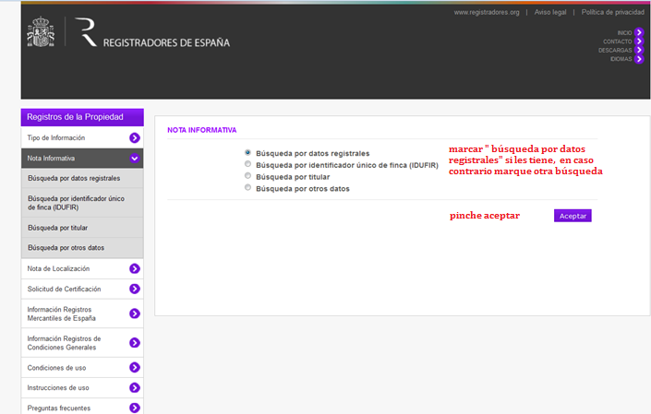
Task: Choose the 'Búsqueda por otros datos' radio option
Action: [x=247, y=187]
